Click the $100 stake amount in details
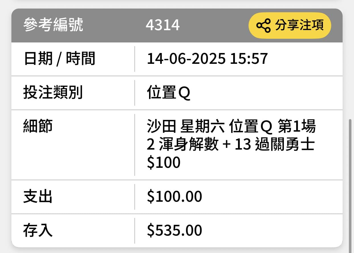Image resolution: width=354 pixels, height=253 pixels. pos(164,163)
